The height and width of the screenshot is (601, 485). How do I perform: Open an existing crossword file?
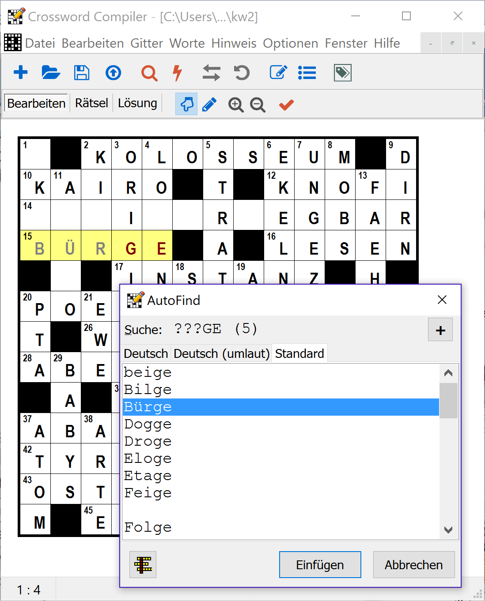(x=51, y=72)
